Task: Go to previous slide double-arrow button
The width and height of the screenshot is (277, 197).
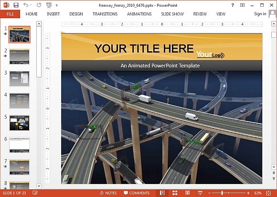Action: pyautogui.click(x=274, y=173)
